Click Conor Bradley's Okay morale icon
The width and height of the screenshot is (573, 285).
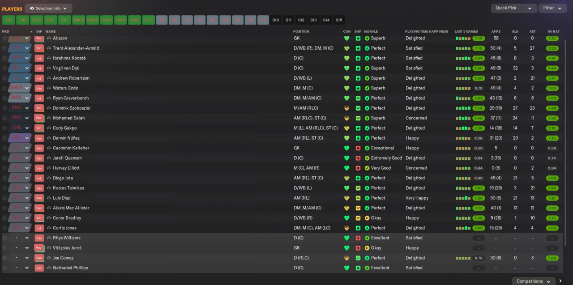[367, 218]
